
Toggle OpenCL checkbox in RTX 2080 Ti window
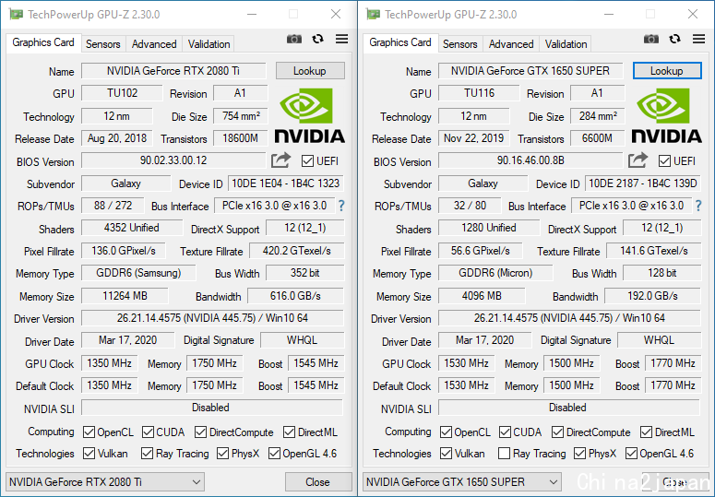(89, 432)
